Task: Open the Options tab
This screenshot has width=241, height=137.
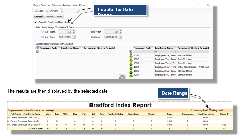Action: pos(50,16)
